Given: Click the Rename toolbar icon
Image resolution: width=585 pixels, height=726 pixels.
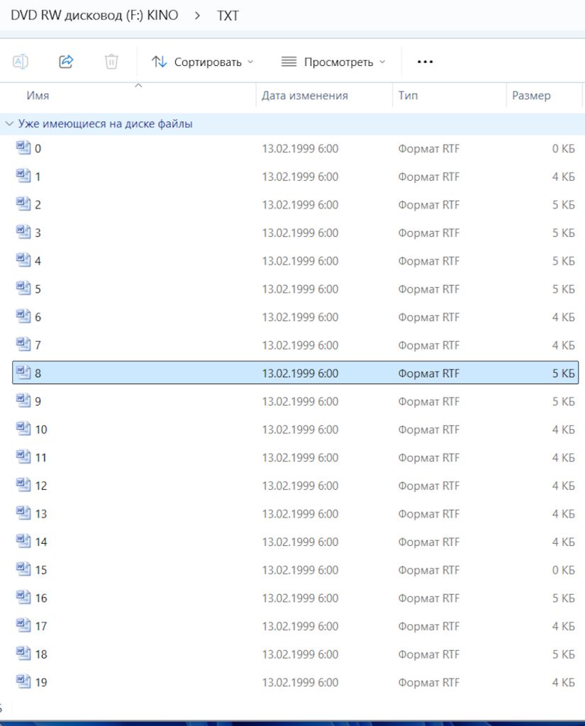Looking at the screenshot, I should [21, 62].
